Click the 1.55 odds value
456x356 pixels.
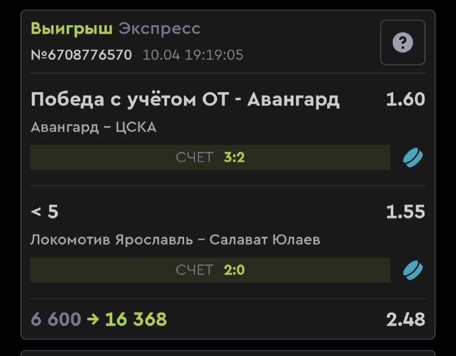[x=405, y=212]
